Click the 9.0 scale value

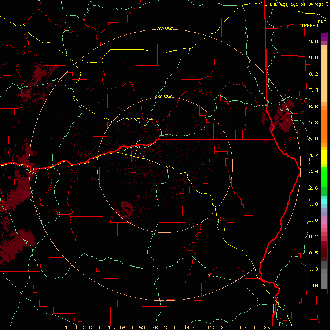coord(313,58)
